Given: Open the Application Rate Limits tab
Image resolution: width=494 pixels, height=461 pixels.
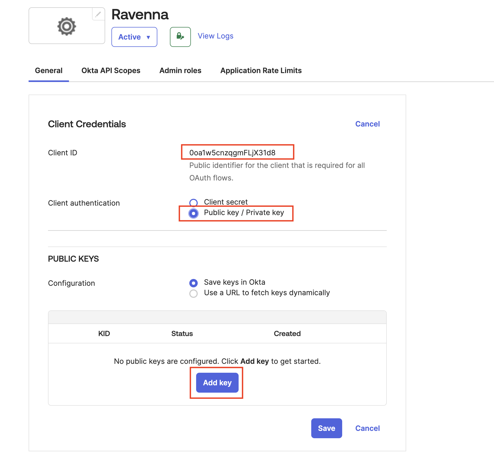Looking at the screenshot, I should (261, 70).
